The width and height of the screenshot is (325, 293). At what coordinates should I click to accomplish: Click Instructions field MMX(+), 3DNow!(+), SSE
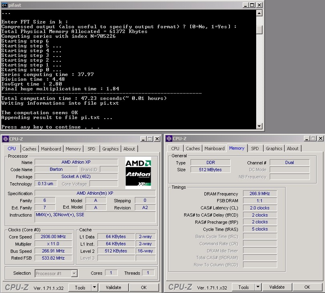pyautogui.click(x=95, y=217)
